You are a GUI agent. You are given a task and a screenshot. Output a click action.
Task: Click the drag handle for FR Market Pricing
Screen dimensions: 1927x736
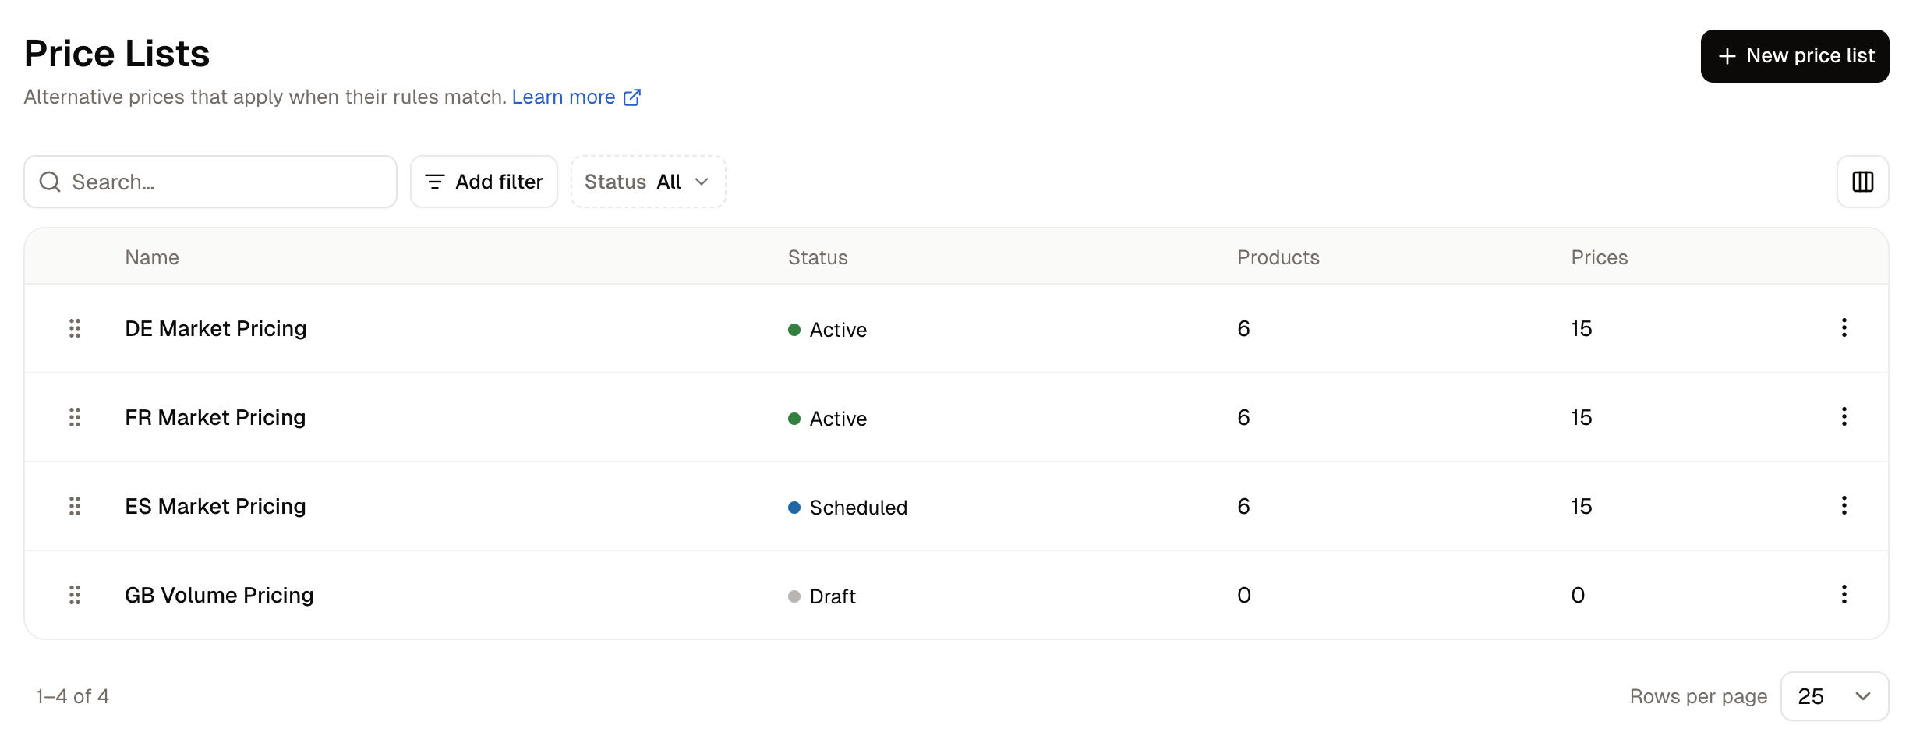[75, 417]
